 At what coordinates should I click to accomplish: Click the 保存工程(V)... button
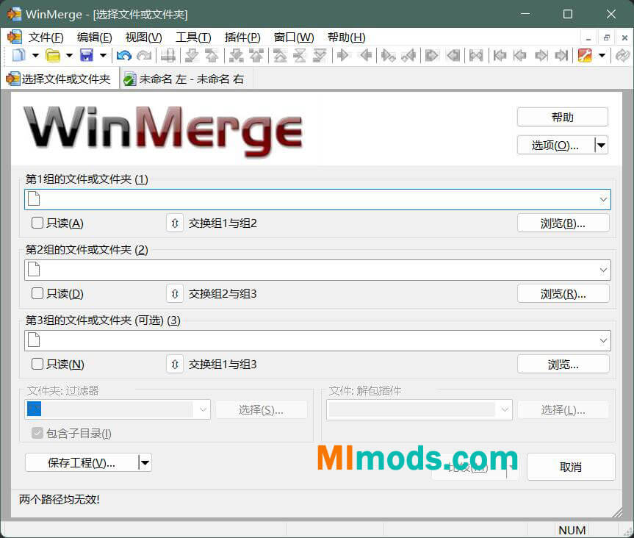pos(82,462)
